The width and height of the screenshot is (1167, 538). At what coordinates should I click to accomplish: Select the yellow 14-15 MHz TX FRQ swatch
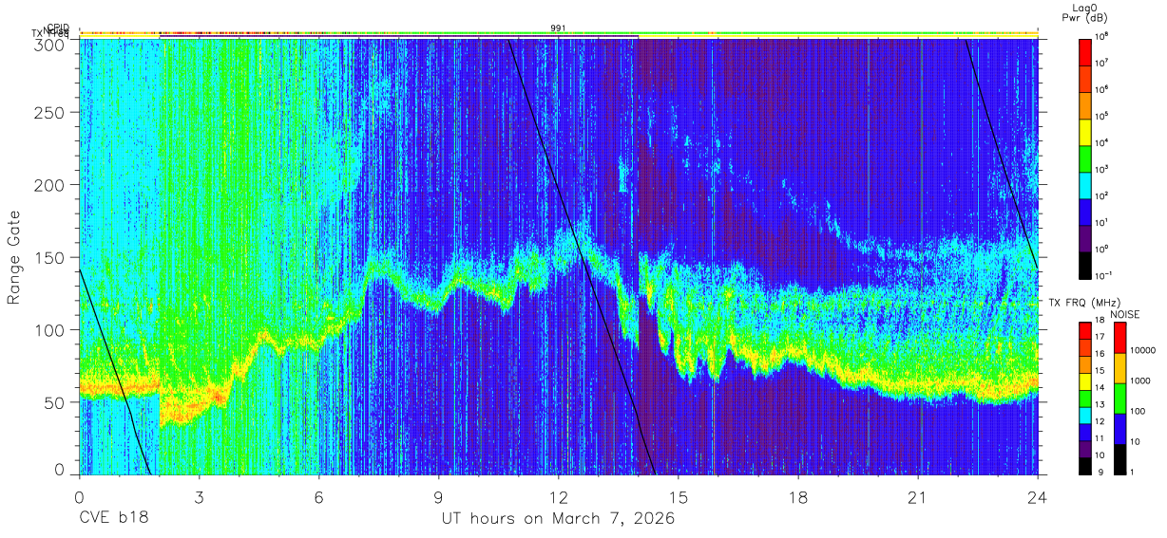1085,380
